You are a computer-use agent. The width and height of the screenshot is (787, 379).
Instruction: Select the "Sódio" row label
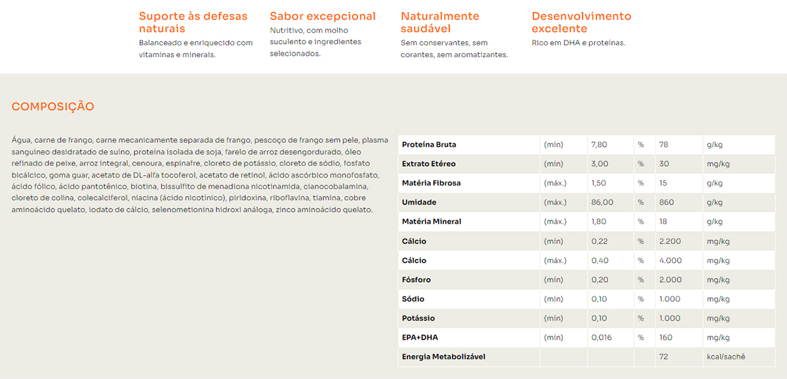click(413, 299)
